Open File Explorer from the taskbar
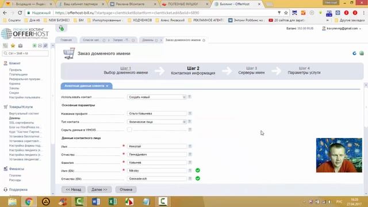368x207 pixels. click(12, 201)
